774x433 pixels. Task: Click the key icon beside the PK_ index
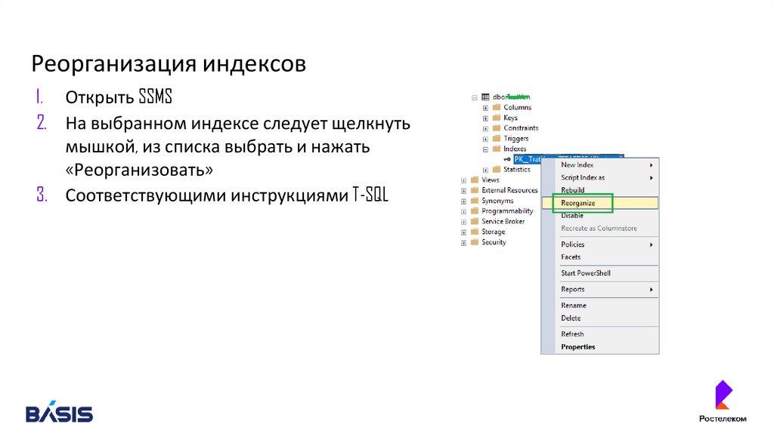(x=506, y=159)
